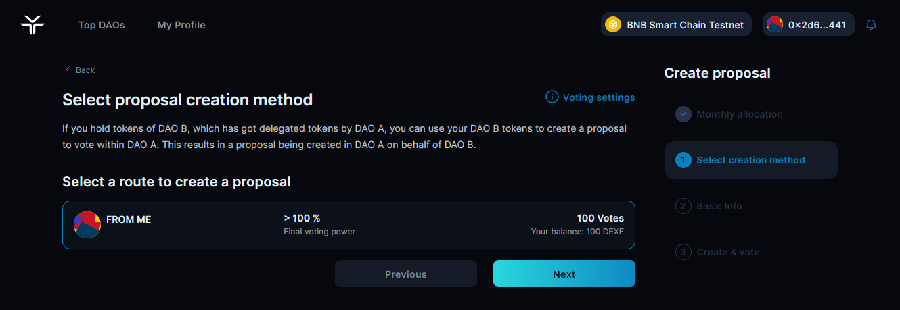Click the FROM ME avatar icon
Screen dimensions: 900x310
click(87, 224)
